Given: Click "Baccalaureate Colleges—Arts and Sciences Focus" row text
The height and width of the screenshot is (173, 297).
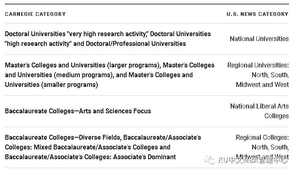Looking at the screenshot, I should tap(78, 111).
